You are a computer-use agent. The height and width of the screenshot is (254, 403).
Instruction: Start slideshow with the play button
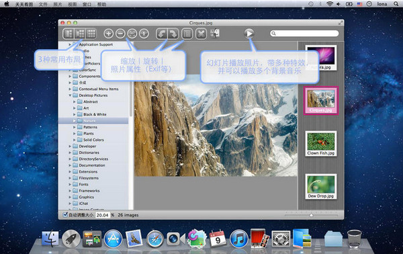[x=249, y=34]
